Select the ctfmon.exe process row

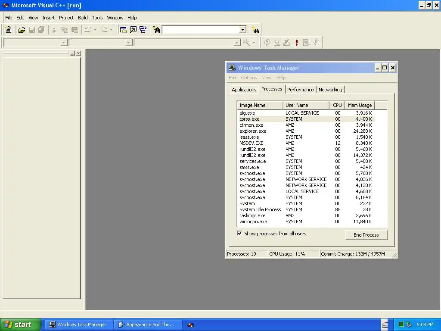coord(306,125)
